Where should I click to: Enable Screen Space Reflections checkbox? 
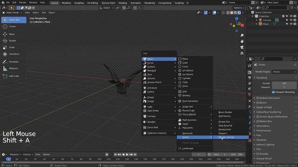tap(257, 116)
